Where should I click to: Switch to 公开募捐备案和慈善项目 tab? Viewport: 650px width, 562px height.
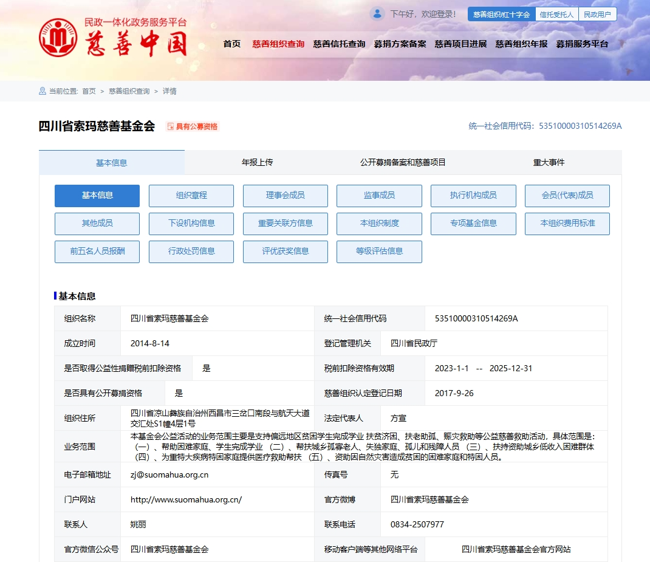403,162
